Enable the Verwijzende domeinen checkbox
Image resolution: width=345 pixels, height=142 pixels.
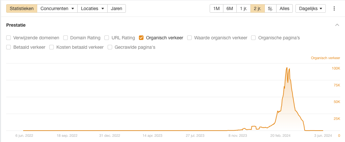coord(8,38)
